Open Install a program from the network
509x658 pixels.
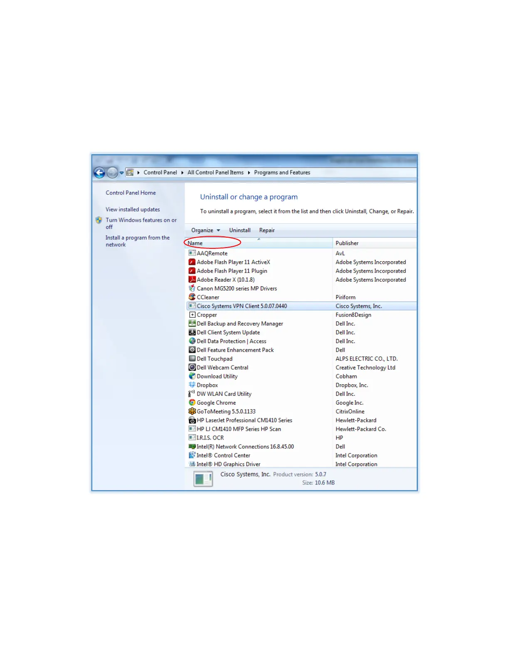[137, 241]
